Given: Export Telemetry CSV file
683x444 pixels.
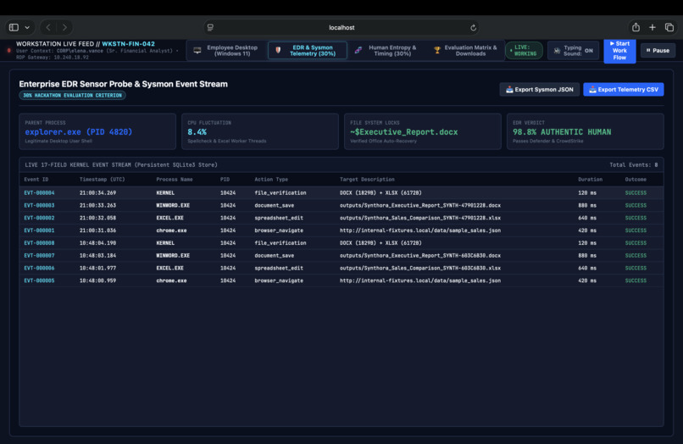Looking at the screenshot, I should [624, 89].
